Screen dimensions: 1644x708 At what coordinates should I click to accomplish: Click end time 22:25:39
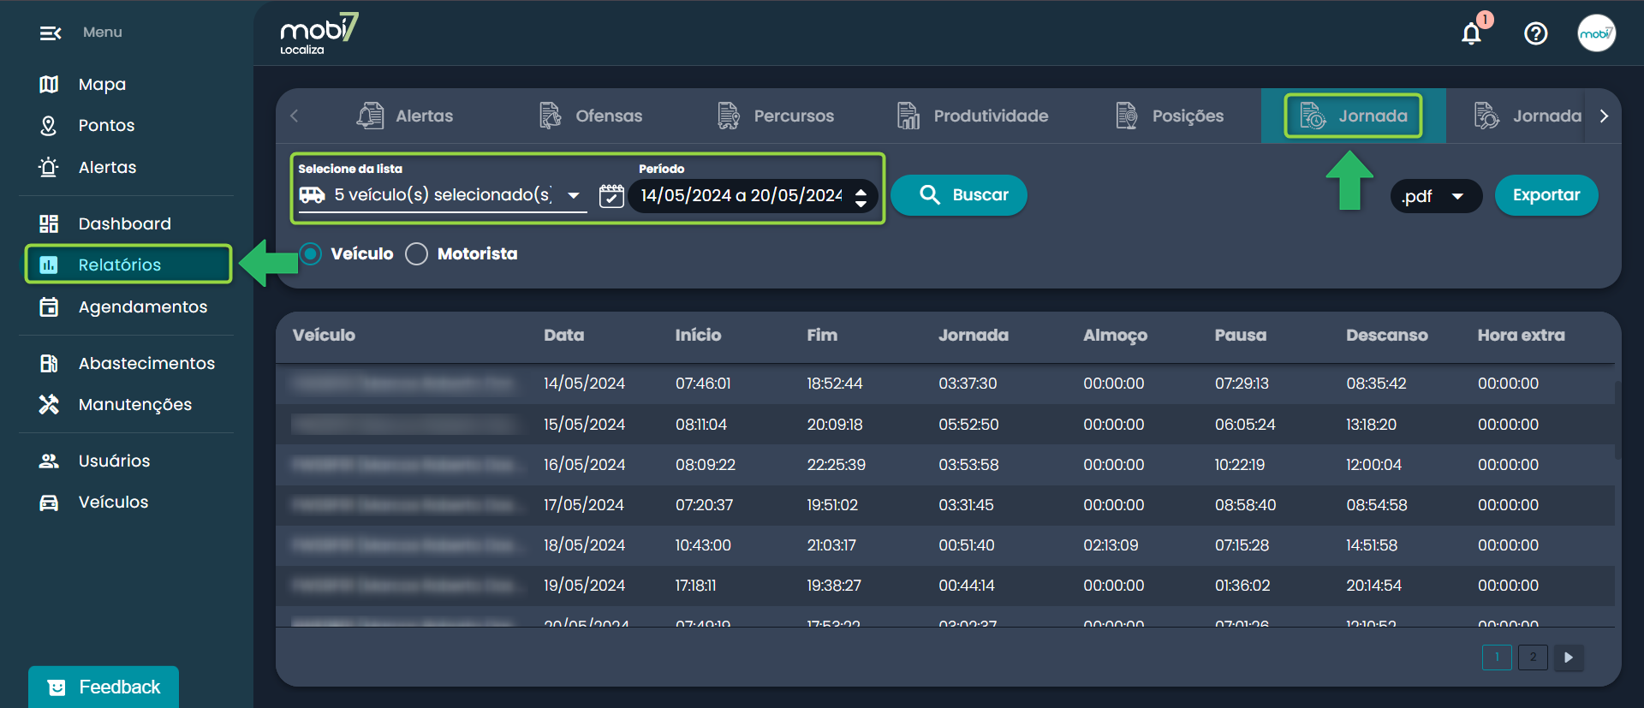click(x=836, y=465)
